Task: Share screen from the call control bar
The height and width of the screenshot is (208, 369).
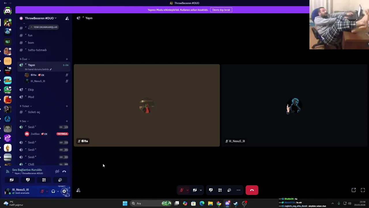Action: [211, 190]
